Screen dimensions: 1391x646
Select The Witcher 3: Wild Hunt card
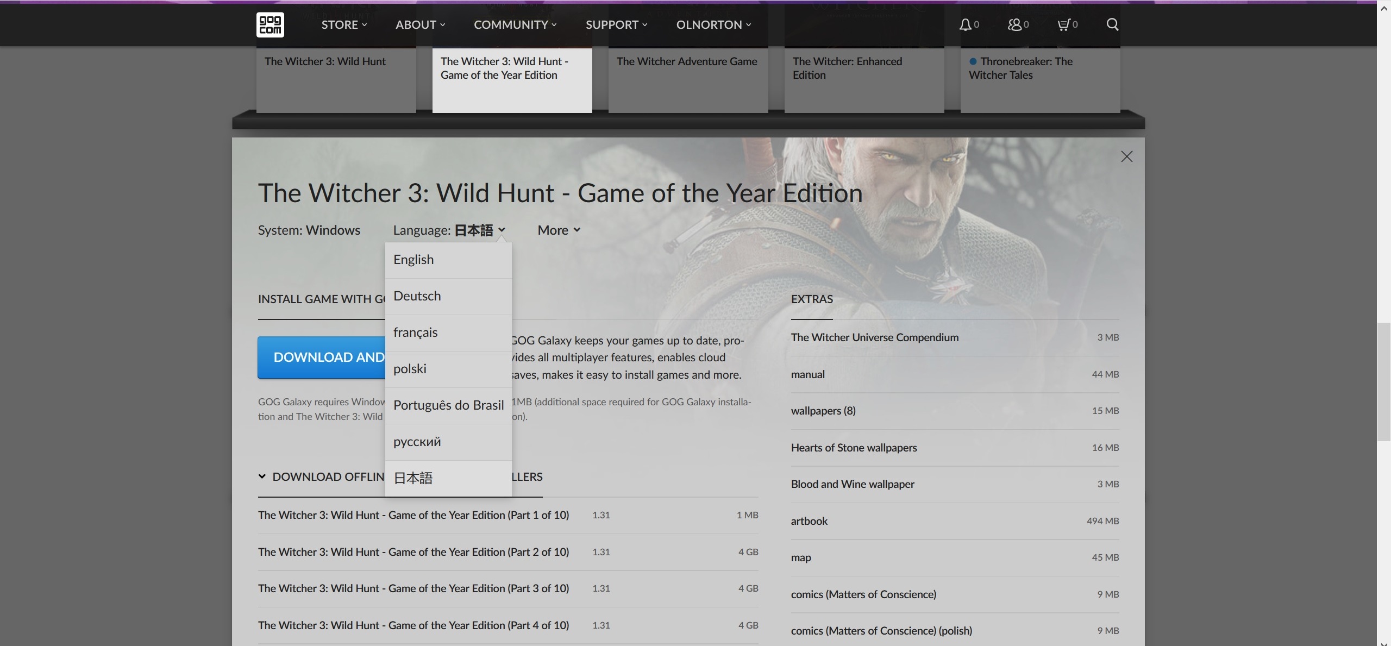pos(336,80)
